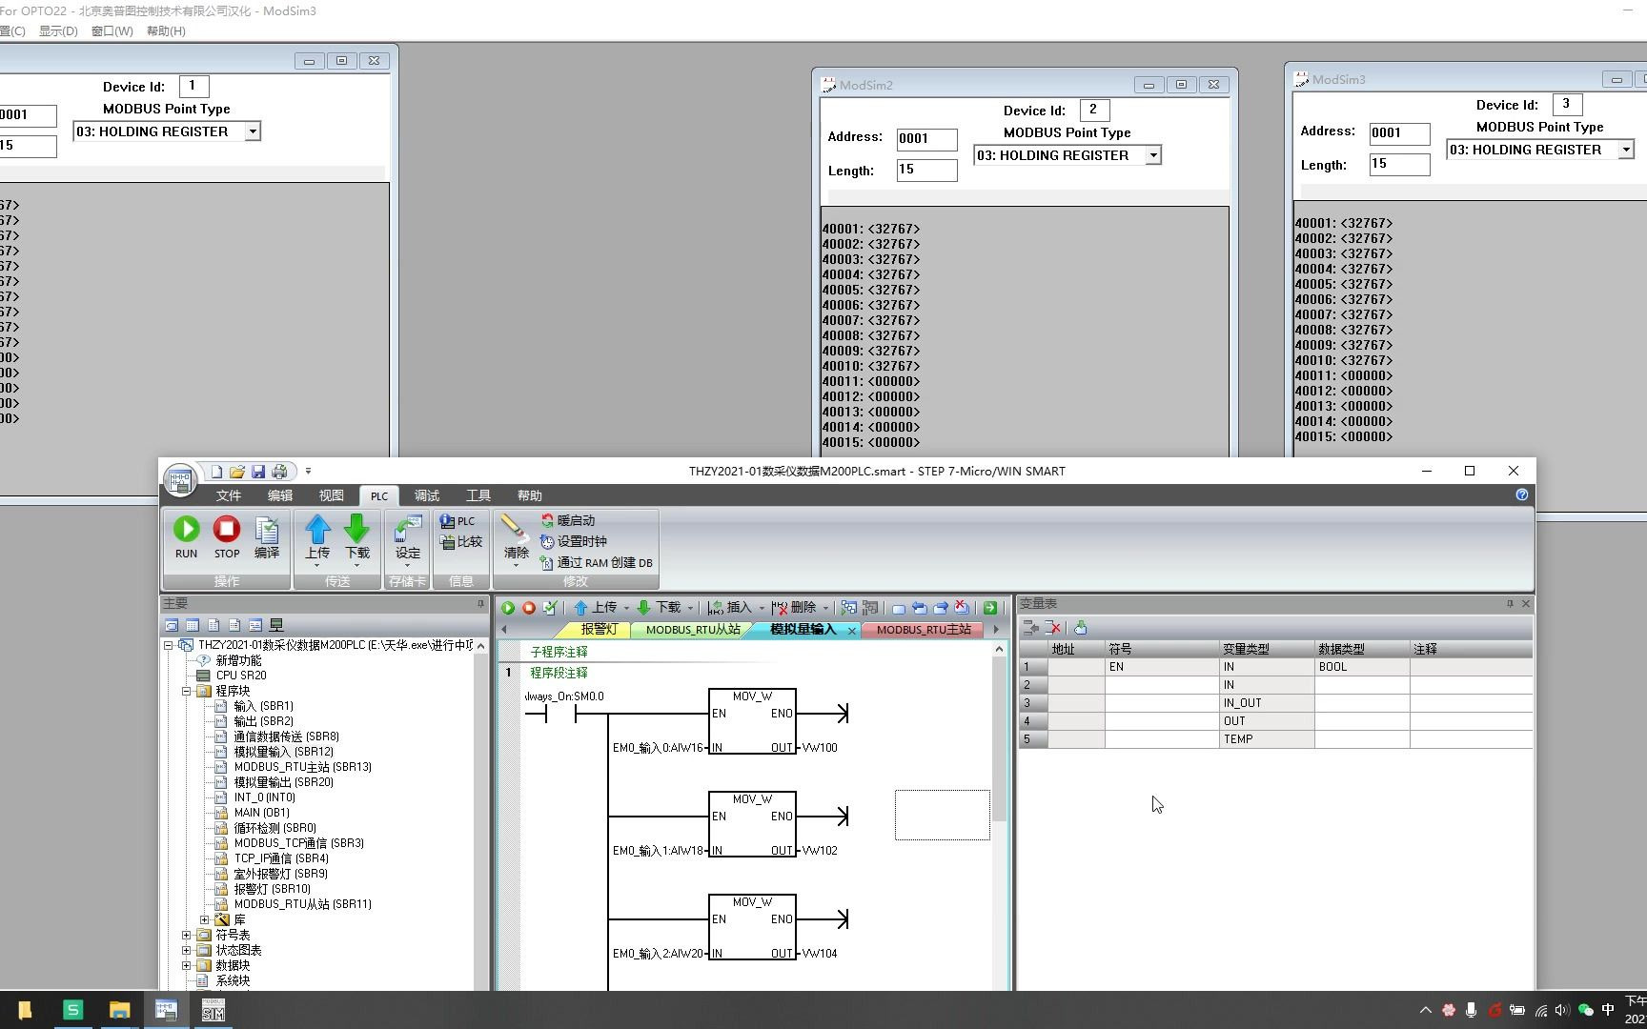Close the 模拟量输入 editor tab
This screenshot has width=1647, height=1029.
coord(852,631)
